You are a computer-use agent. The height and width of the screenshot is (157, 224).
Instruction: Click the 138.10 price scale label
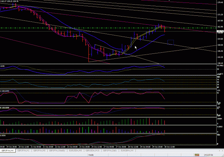click(220, 63)
